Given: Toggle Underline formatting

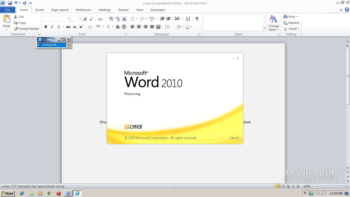Looking at the screenshot, I should 59,27.
